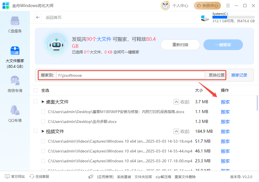Maximize the window
This screenshot has width=259, height=182.
tap(245, 6)
